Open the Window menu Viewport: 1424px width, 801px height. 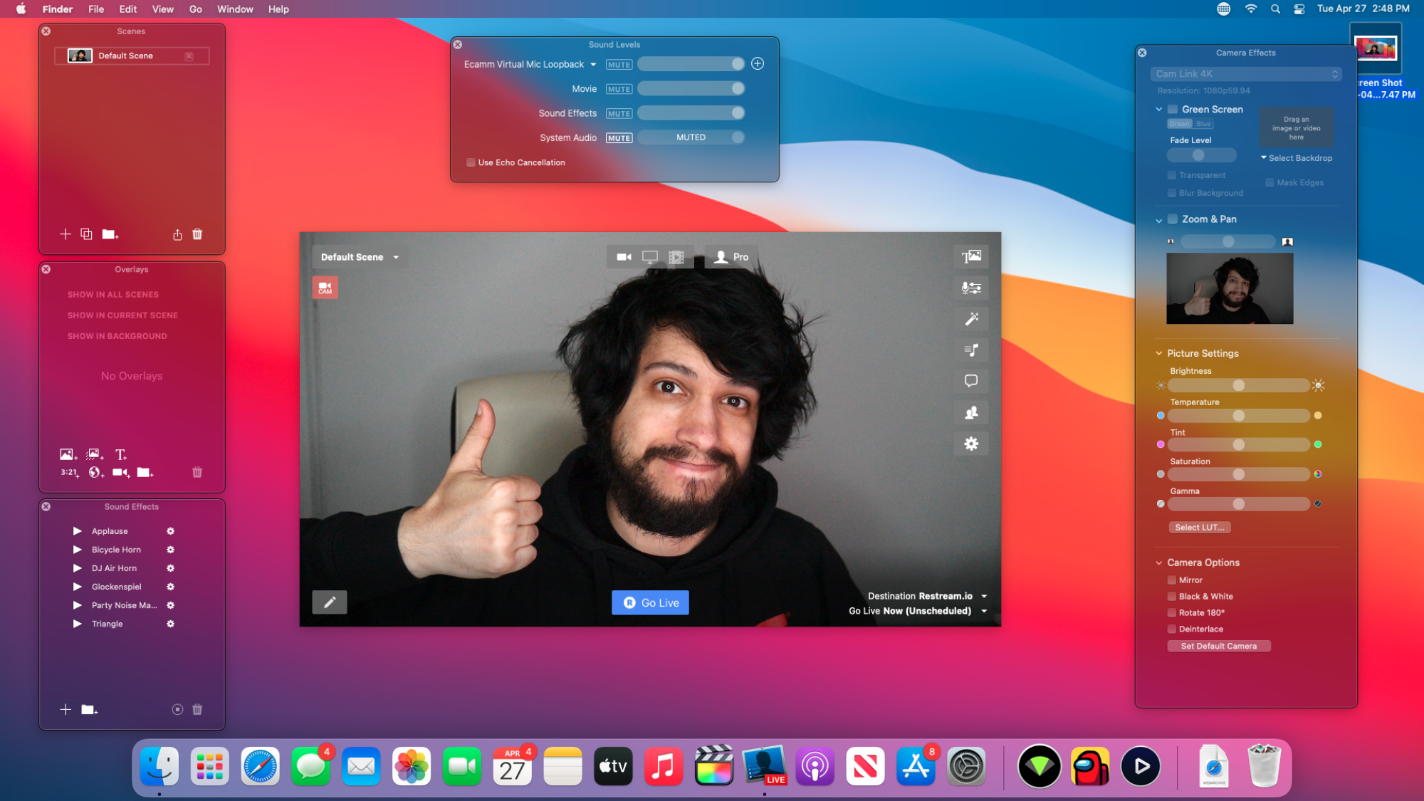(235, 9)
